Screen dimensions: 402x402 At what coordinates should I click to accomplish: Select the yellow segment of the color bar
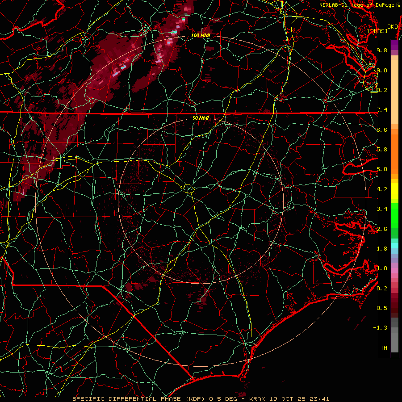[x=394, y=191]
